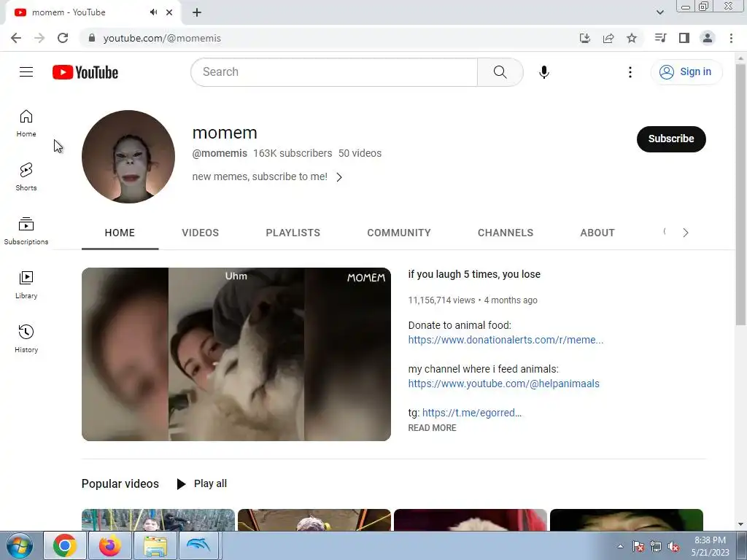Image resolution: width=747 pixels, height=560 pixels.
Task: Open File Explorer from taskbar
Action: 155,545
